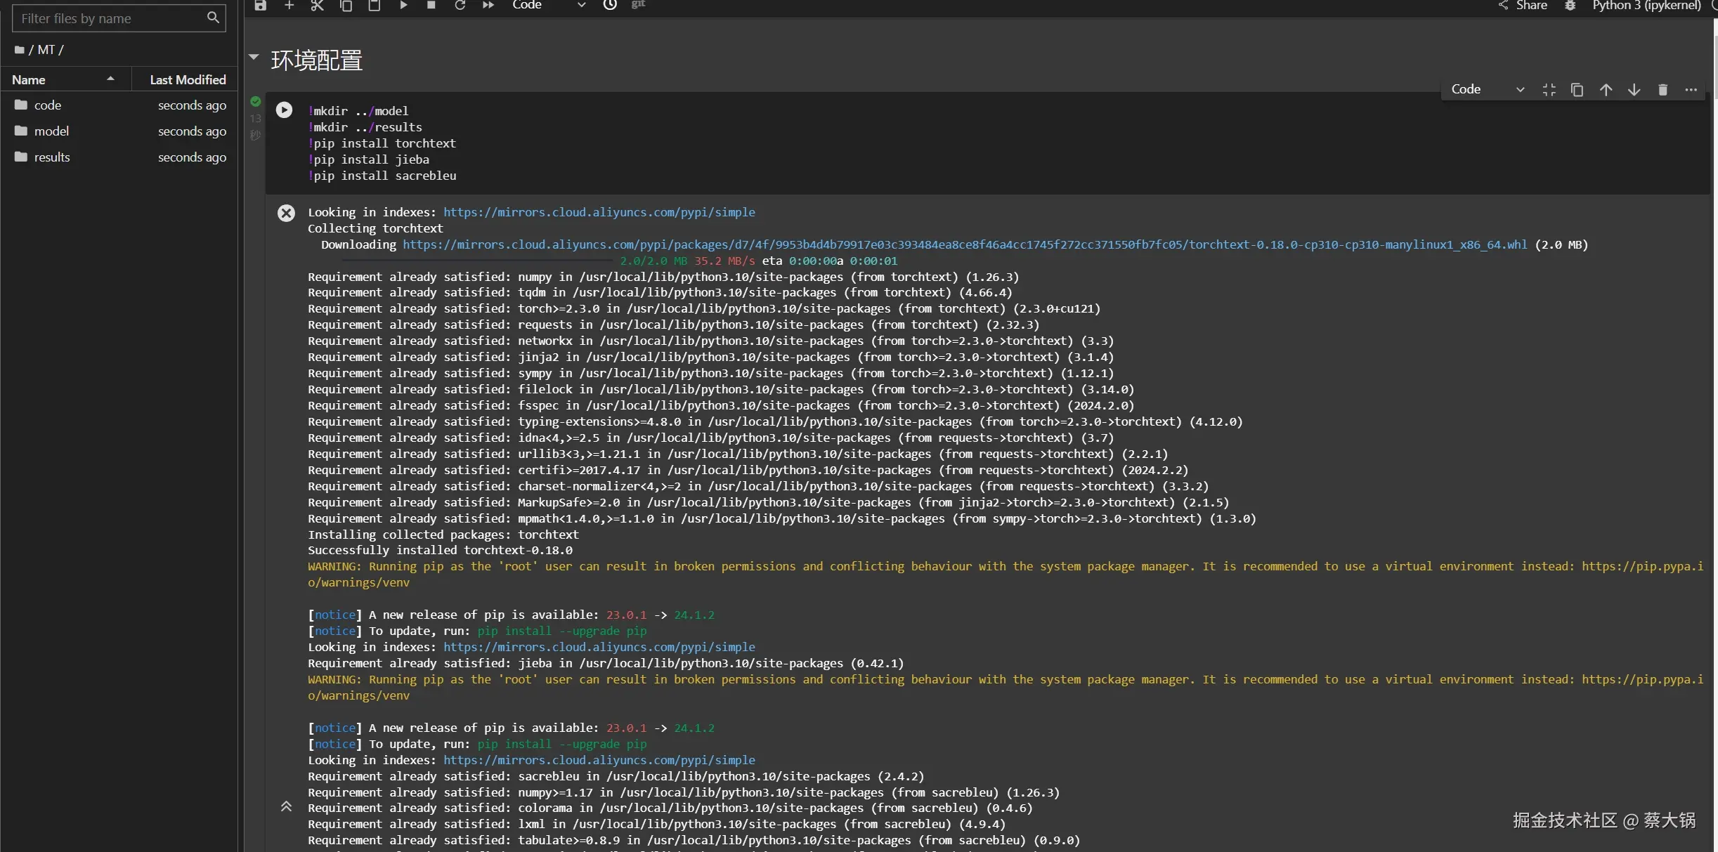Collapse the cell output with the double chevron
The width and height of the screenshot is (1718, 852).
click(x=286, y=806)
